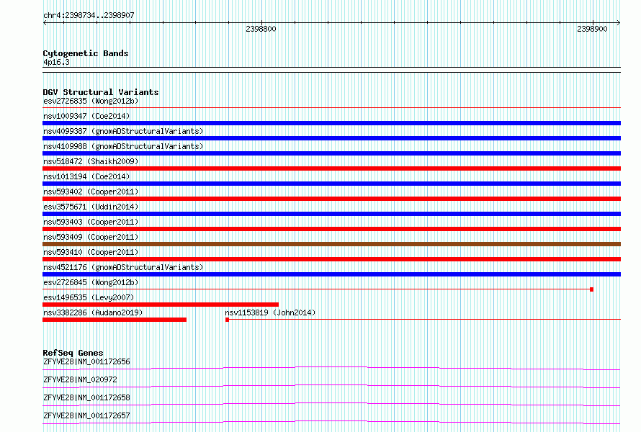
Task: Click variant label esv2726845 (Wong2012b)
Action: coord(91,282)
